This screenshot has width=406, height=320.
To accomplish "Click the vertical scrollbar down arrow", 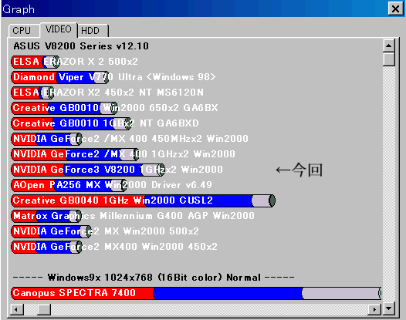I will tap(388, 308).
